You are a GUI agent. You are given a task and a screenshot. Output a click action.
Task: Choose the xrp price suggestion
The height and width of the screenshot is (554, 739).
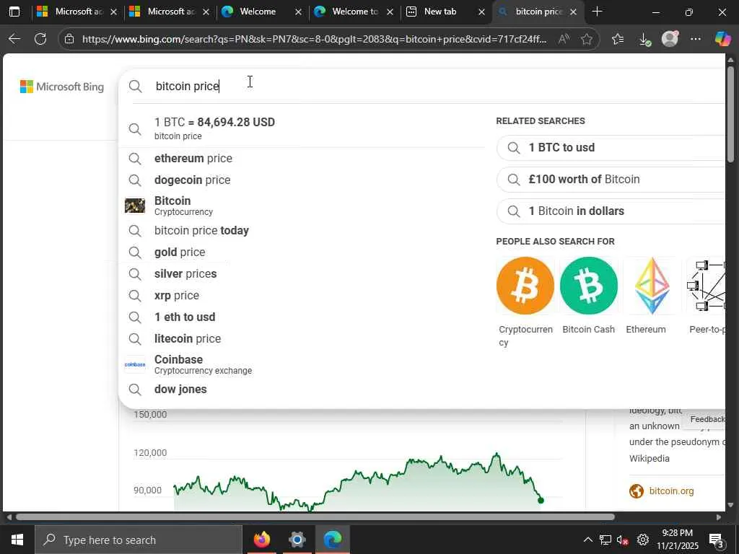click(x=302, y=295)
